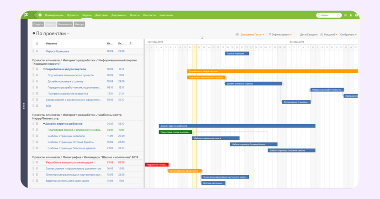The width and height of the screenshot is (380, 199).
Task: Open the Отфильтровать filter dropdown
Action: (280, 35)
